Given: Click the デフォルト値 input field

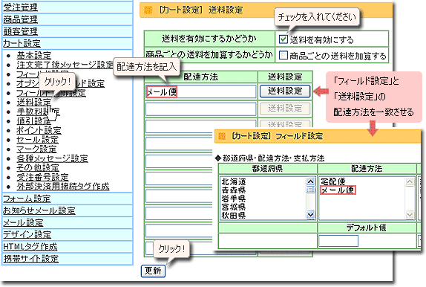Looking at the screenshot, I should pyautogui.click(x=338, y=241).
